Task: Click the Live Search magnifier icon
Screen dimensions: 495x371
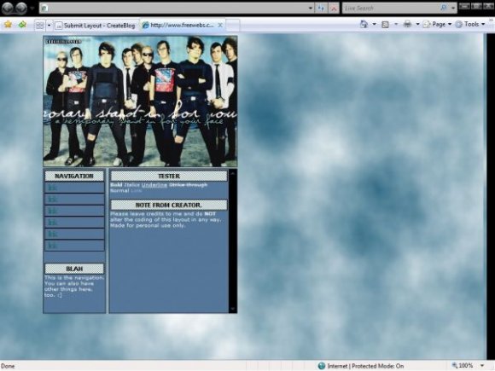Action: [444, 8]
